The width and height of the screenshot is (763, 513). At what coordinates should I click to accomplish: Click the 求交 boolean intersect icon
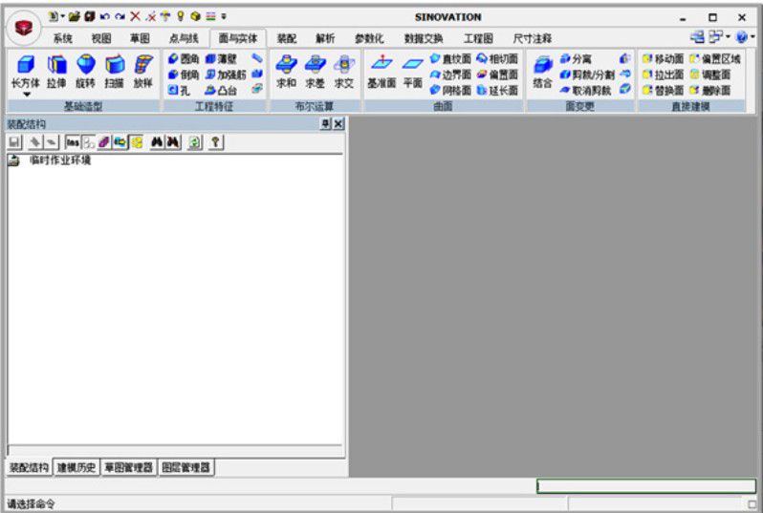tap(343, 67)
